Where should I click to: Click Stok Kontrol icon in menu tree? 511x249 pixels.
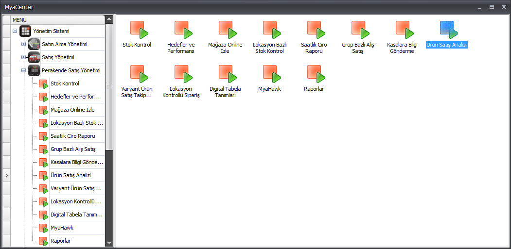[44, 84]
